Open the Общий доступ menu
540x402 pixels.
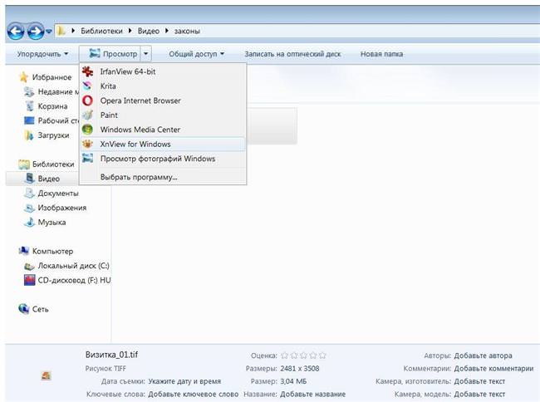pos(196,54)
